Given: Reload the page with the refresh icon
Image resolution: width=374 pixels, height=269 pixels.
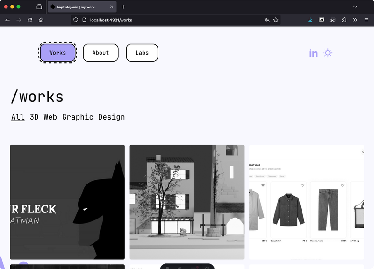Looking at the screenshot, I should (30, 20).
